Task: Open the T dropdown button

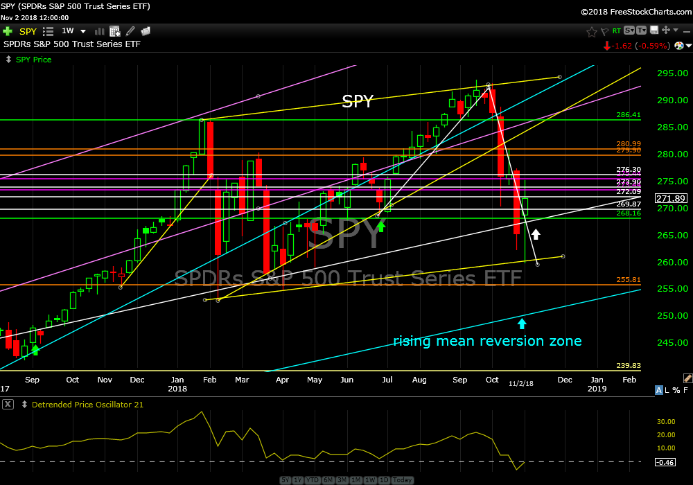Action: (642, 31)
